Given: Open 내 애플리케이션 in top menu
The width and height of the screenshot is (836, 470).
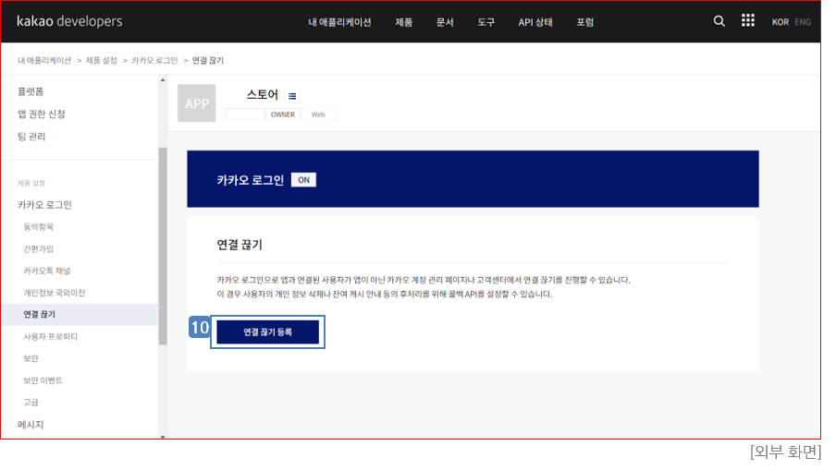Looking at the screenshot, I should [339, 22].
